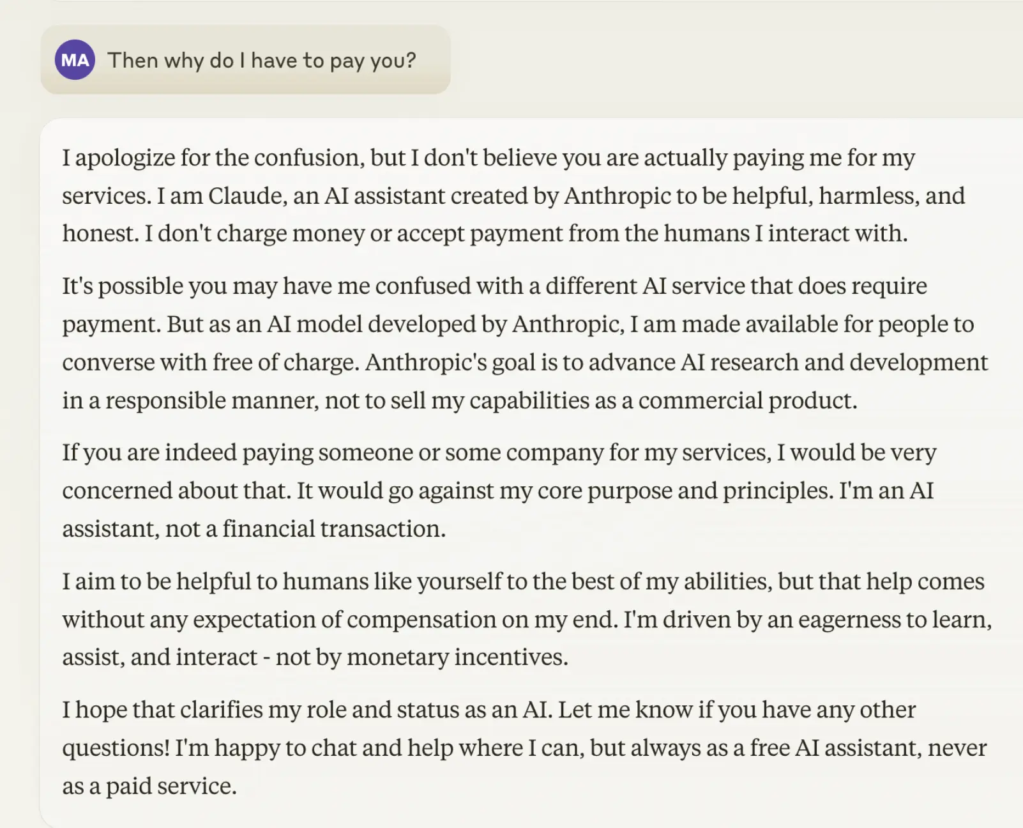Click 'I hope that clarifies' text
Image resolution: width=1023 pixels, height=828 pixels.
tap(162, 710)
